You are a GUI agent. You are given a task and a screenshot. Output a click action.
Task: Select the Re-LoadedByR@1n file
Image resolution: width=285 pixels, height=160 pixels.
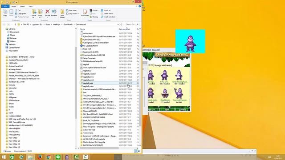(x=90, y=46)
